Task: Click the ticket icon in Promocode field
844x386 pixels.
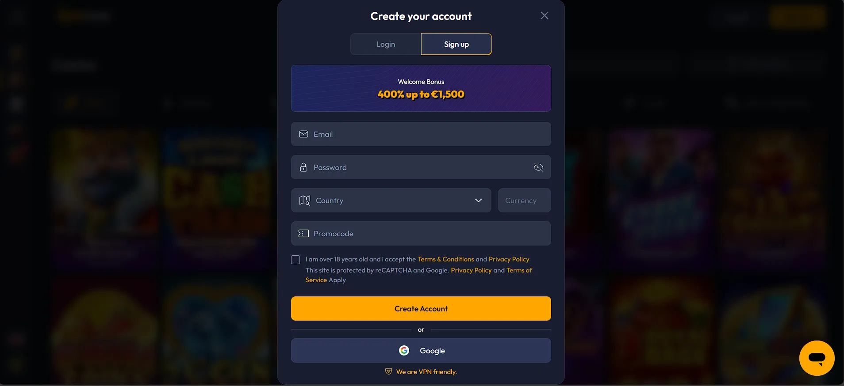Action: coord(303,234)
